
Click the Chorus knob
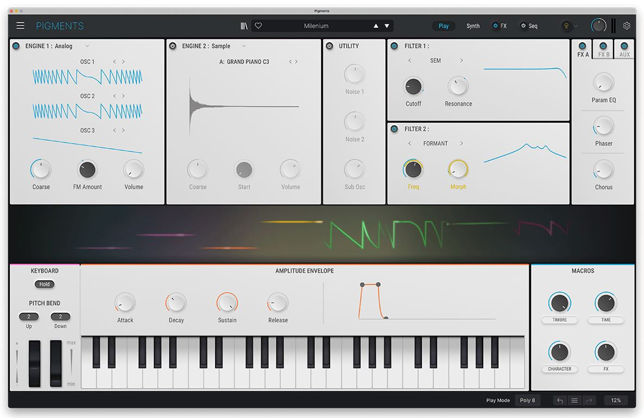pyautogui.click(x=603, y=170)
